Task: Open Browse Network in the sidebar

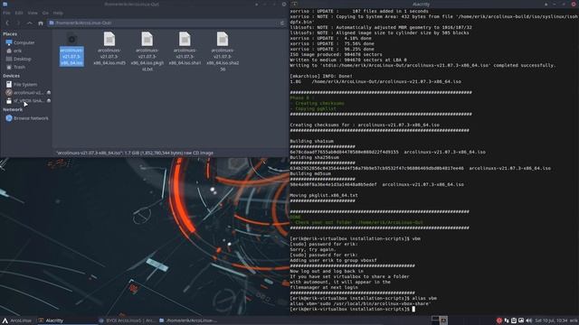Action: pyautogui.click(x=26, y=118)
